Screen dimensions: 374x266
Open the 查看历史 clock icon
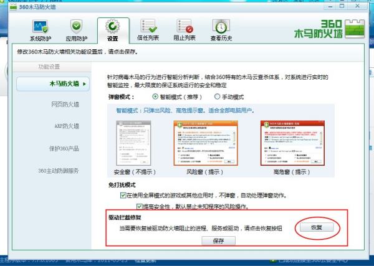(221, 27)
